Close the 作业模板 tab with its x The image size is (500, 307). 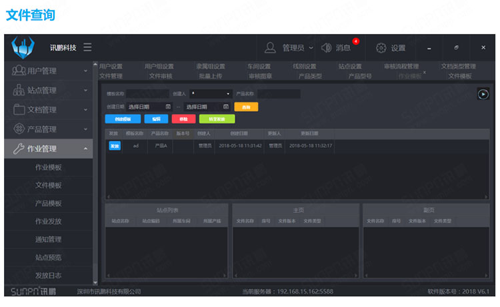click(x=425, y=72)
